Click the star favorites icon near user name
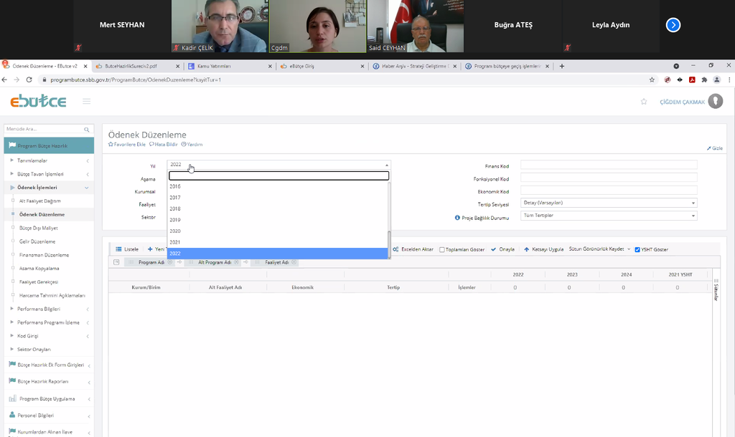The image size is (735, 437). pos(644,102)
